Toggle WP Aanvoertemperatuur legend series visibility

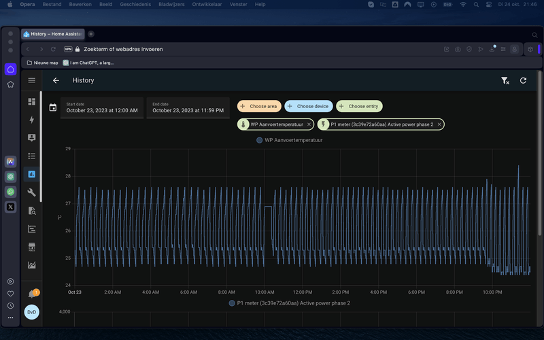(x=289, y=140)
